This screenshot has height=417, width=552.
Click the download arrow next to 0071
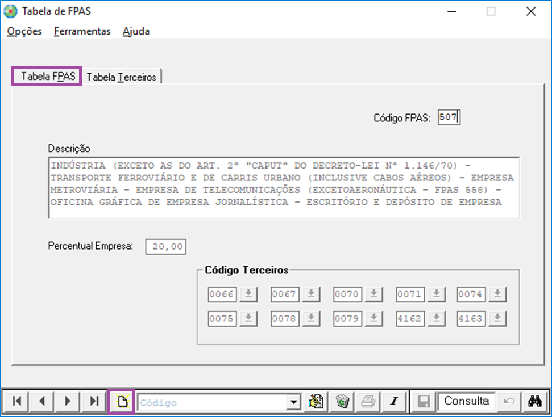[x=437, y=294]
